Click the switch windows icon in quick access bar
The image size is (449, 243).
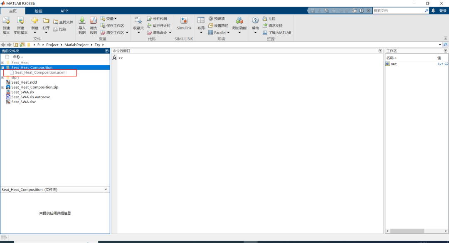click(x=355, y=10)
